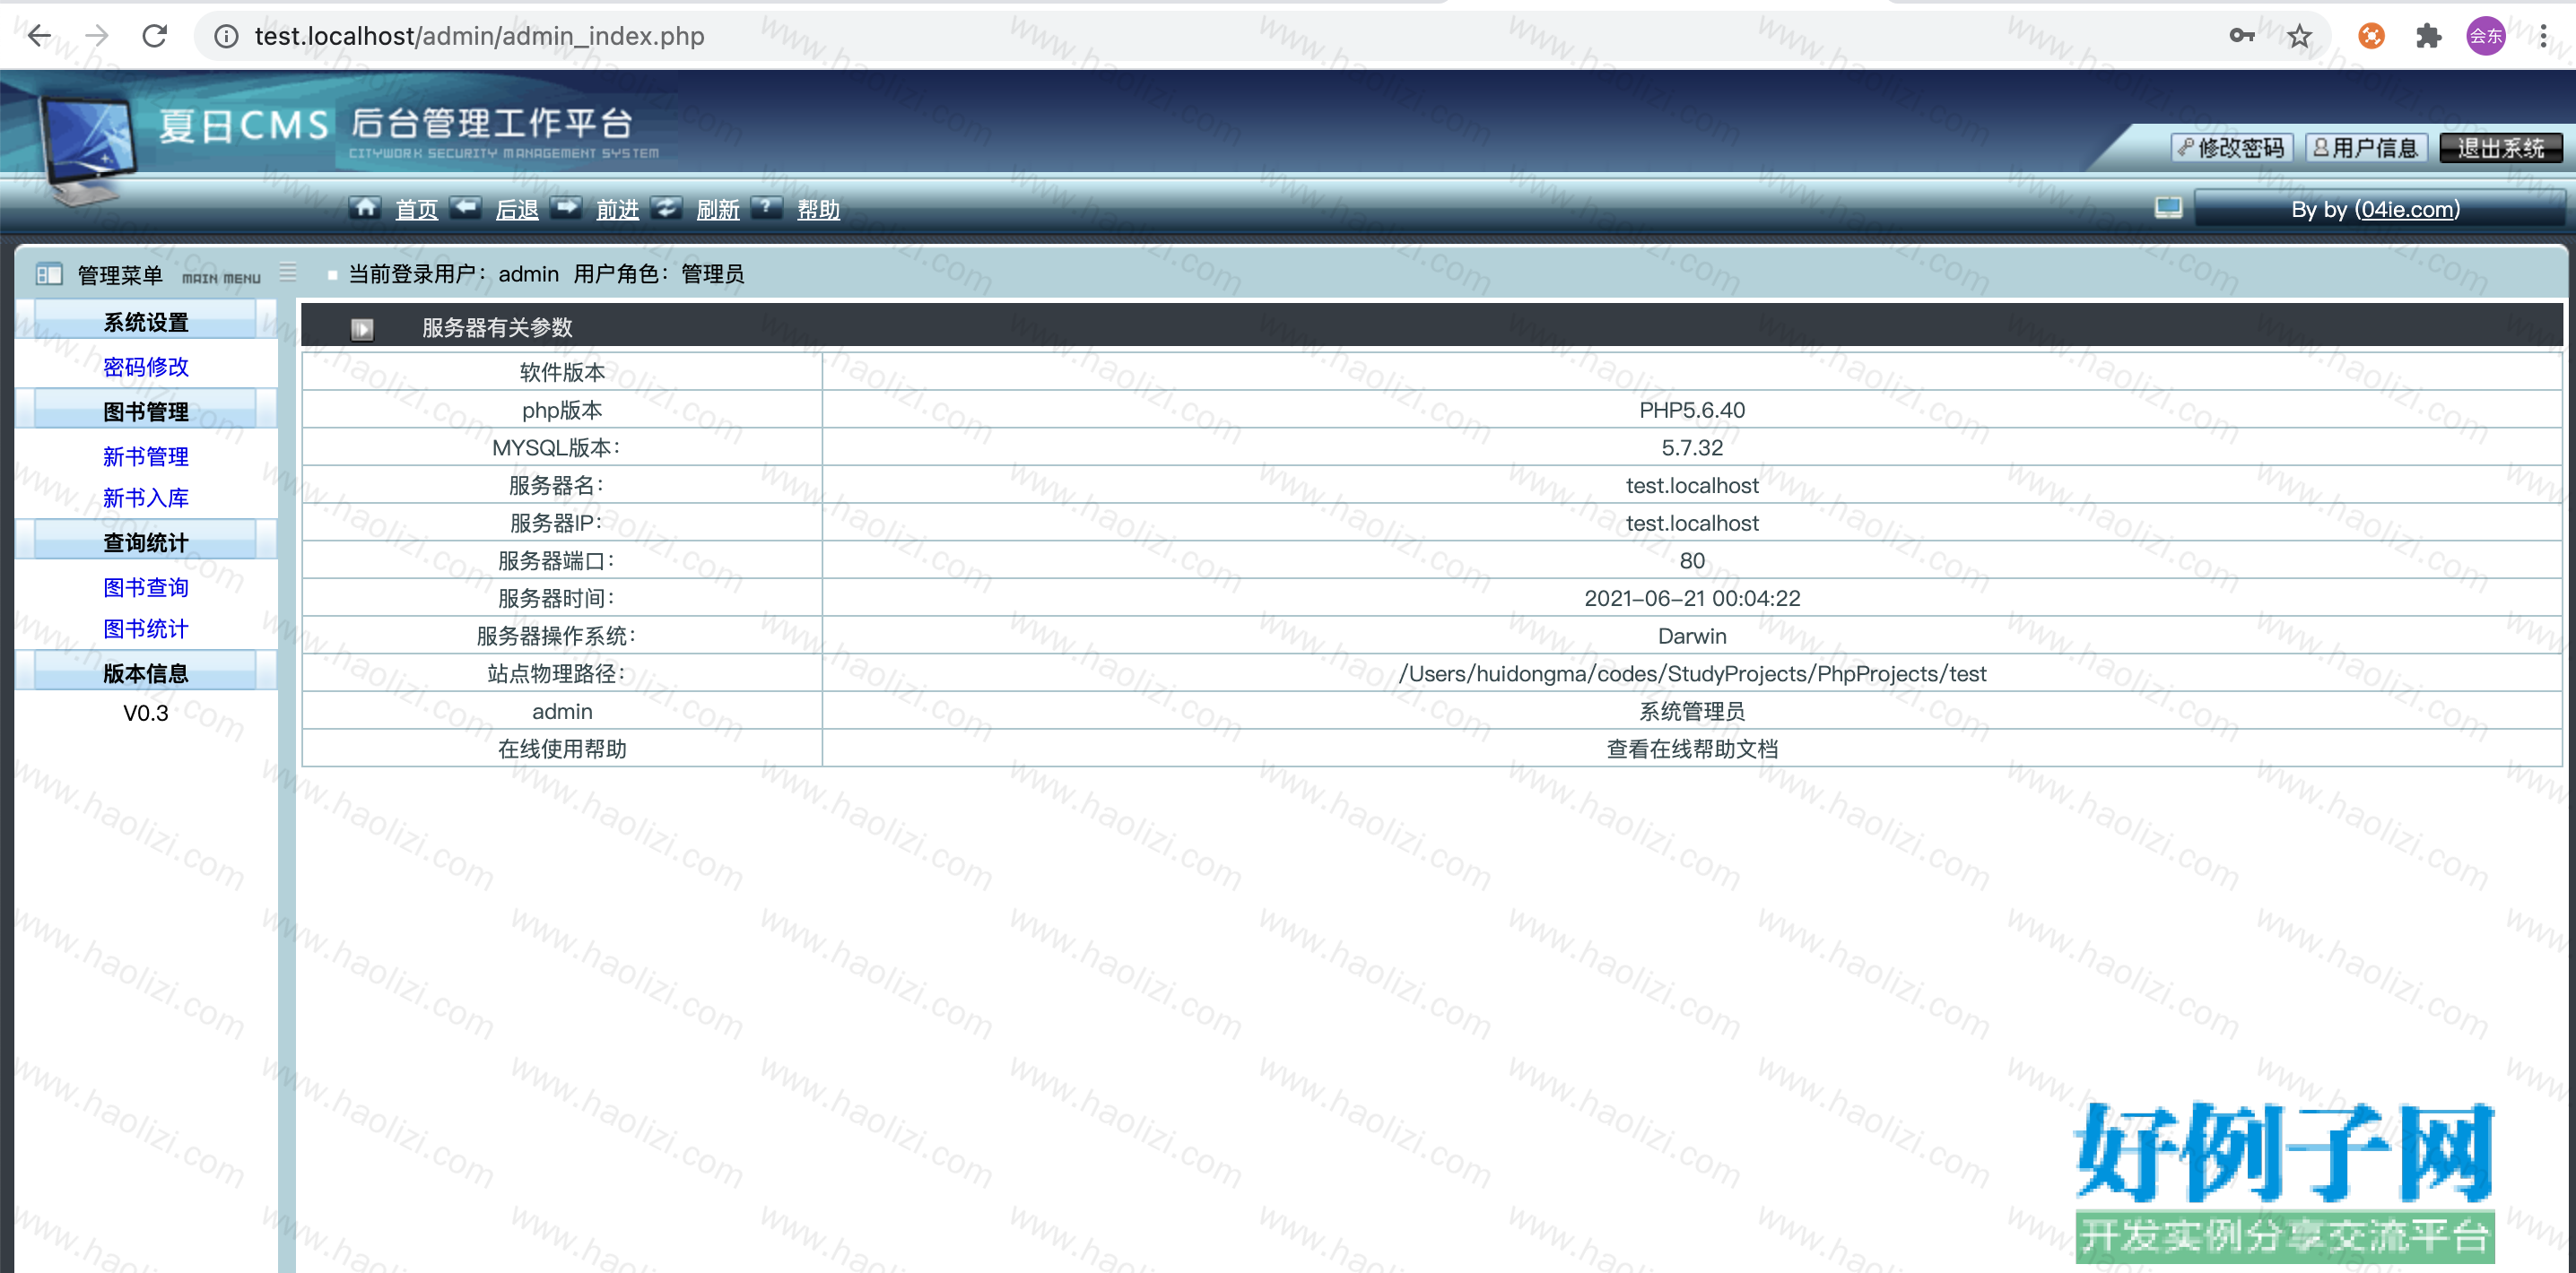Click the 在线使用帮助 row label

point(562,749)
